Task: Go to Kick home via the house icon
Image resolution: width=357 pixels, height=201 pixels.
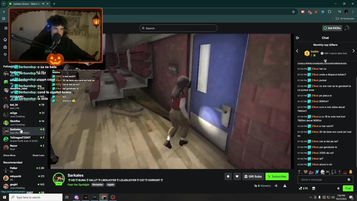Action: pos(5,40)
